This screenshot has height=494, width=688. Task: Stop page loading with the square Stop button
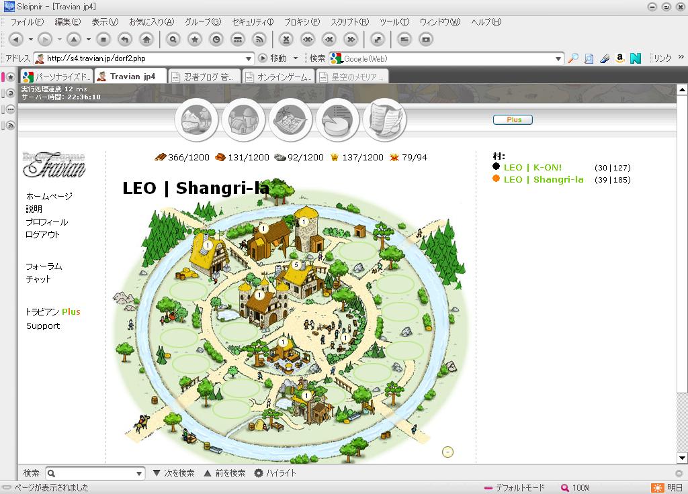point(103,40)
